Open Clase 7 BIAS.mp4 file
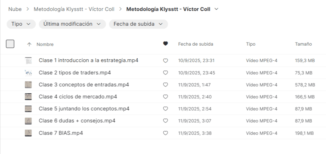The width and height of the screenshot is (326, 154). (x=61, y=133)
